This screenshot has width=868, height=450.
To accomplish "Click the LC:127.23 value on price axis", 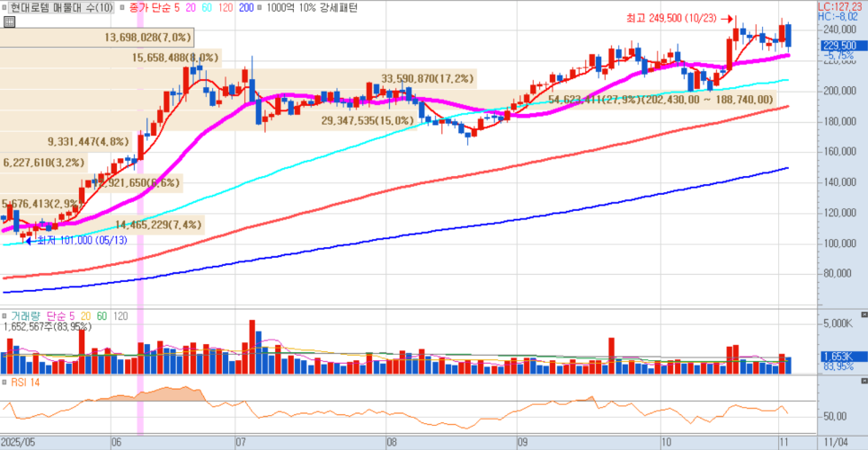I will (x=840, y=6).
